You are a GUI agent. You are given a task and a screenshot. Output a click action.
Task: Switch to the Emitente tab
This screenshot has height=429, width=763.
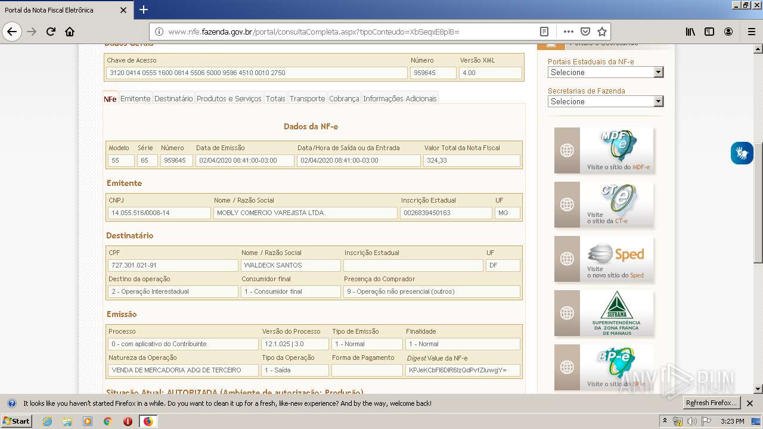[135, 98]
